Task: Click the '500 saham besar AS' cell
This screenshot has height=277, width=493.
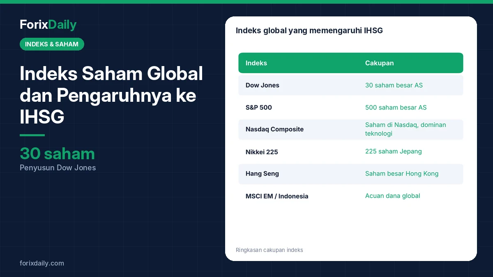Action: [x=396, y=108]
